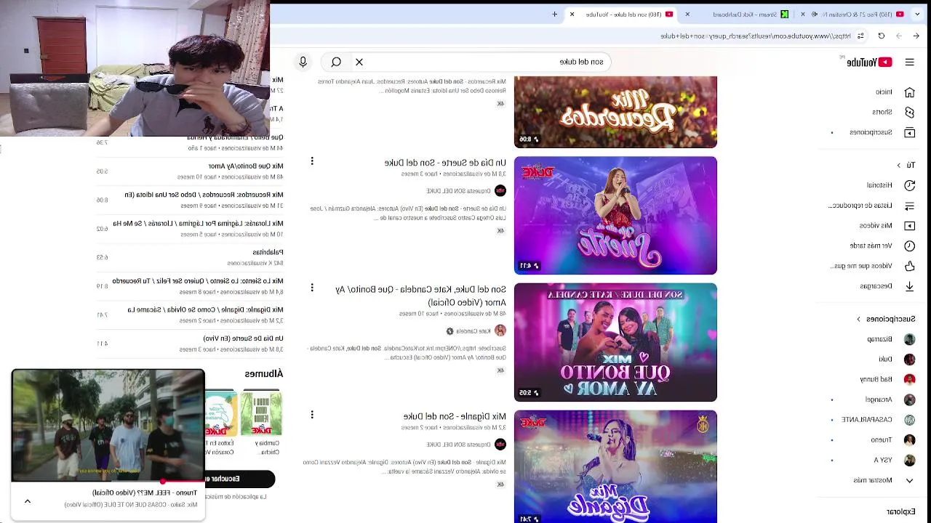Open the Un Día de Suerte thumbnail

(615, 216)
